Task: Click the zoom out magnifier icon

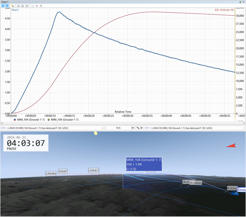Action: 37,6
